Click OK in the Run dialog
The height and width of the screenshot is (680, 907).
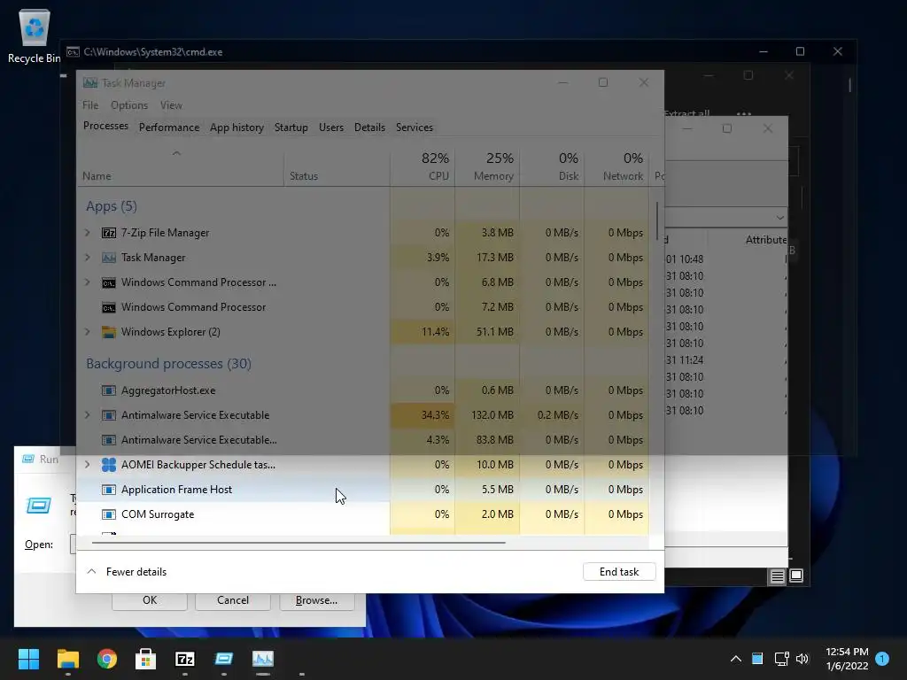(x=150, y=600)
